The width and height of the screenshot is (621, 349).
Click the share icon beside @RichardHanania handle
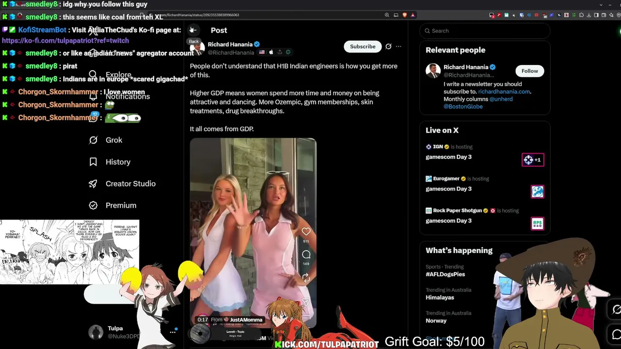[279, 52]
